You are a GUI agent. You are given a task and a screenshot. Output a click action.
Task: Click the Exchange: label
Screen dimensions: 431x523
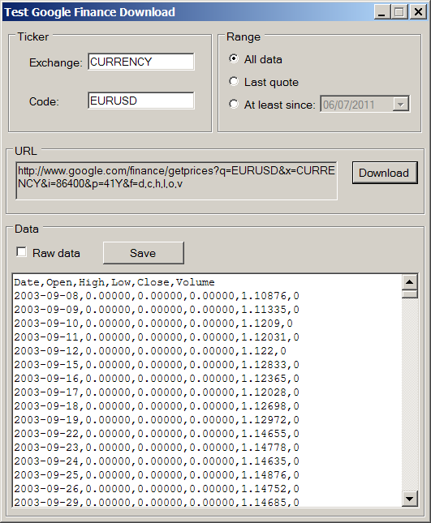56,62
